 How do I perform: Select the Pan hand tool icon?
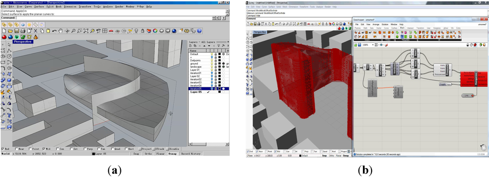tap(61, 31)
